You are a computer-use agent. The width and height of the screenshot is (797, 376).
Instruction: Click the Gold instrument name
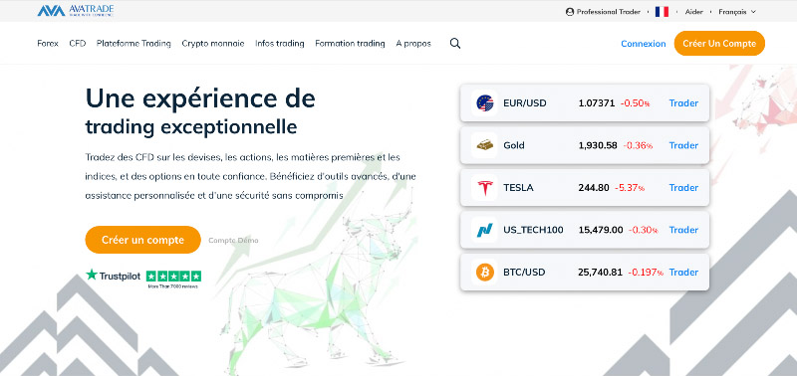pos(514,145)
